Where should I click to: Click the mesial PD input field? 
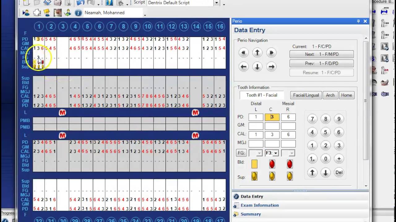point(288,117)
